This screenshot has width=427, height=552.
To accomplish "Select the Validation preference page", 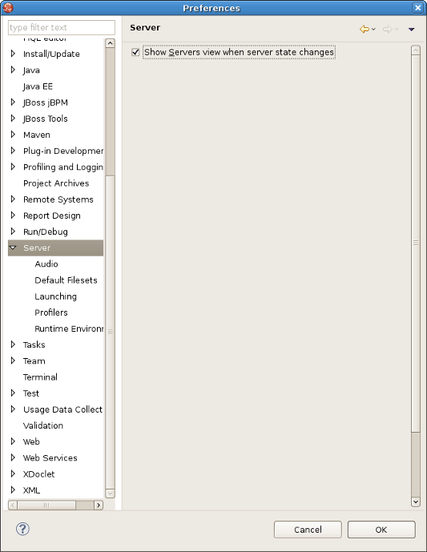I will [x=43, y=425].
